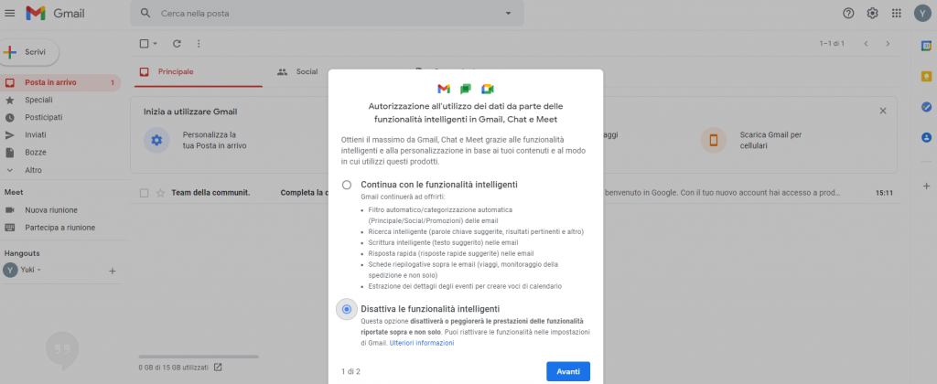Image resolution: width=937 pixels, height=384 pixels.
Task: Open the help question mark icon
Action: (848, 13)
